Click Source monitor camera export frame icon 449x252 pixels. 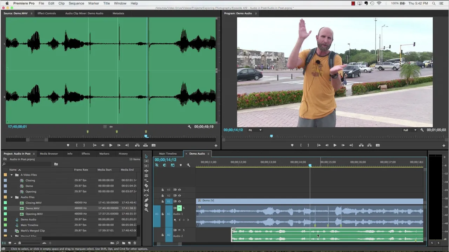click(153, 145)
